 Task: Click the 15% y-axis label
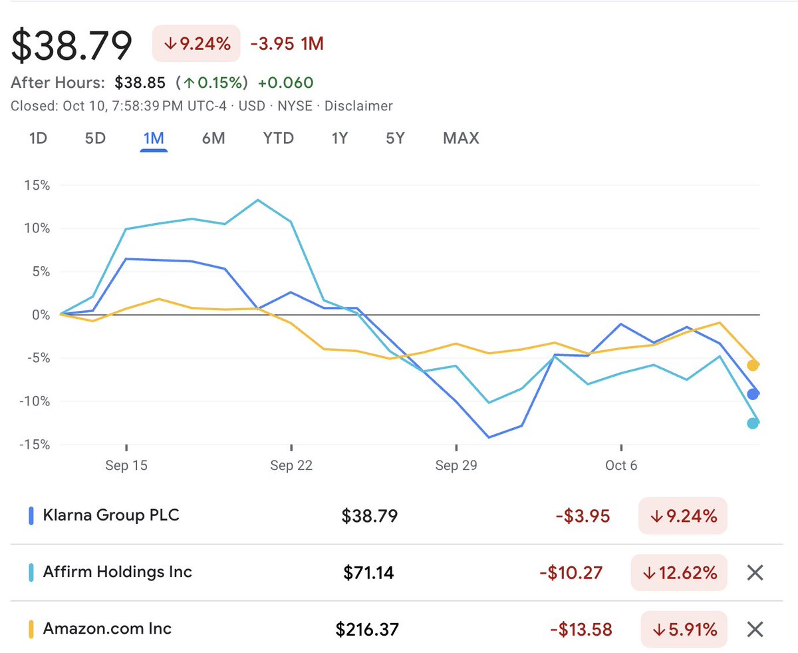pyautogui.click(x=37, y=185)
